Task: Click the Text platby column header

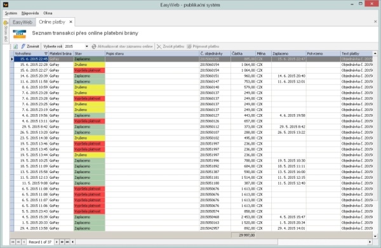Action: (356, 53)
